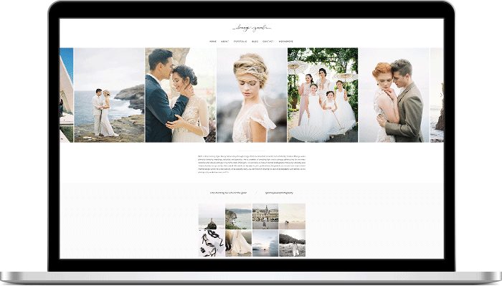Open the ABOUT page from the navigation
Screen dimensions: 502x286
click(225, 42)
